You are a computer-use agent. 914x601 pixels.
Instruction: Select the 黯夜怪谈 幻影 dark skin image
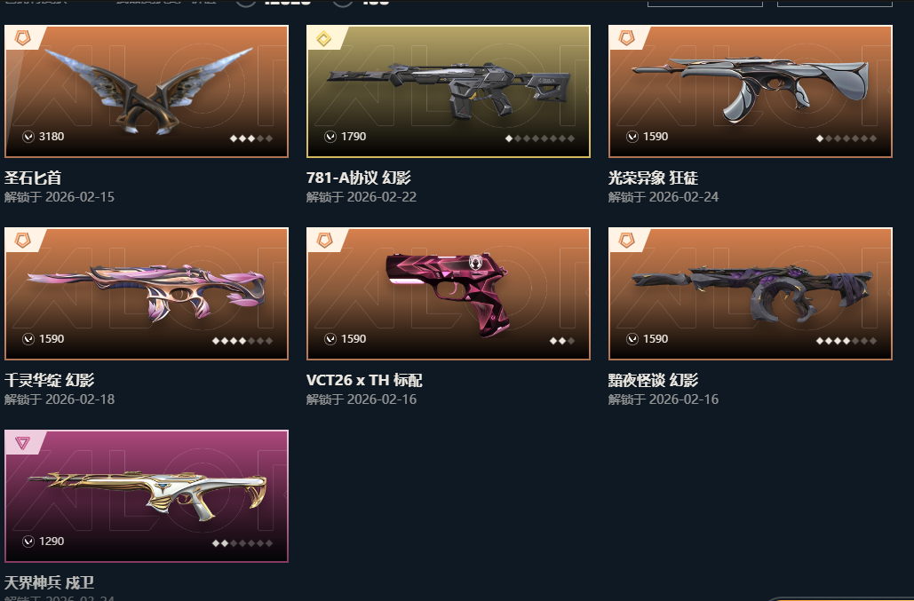(751, 294)
